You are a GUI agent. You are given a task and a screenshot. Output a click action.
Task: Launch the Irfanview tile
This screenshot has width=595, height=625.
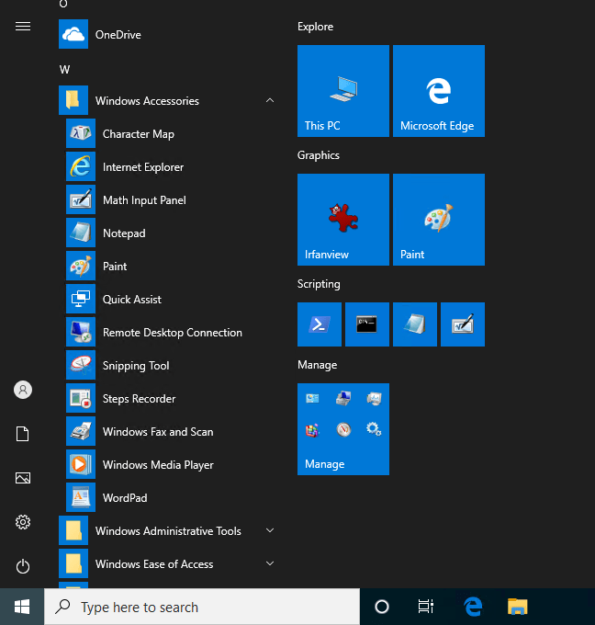[x=343, y=220]
